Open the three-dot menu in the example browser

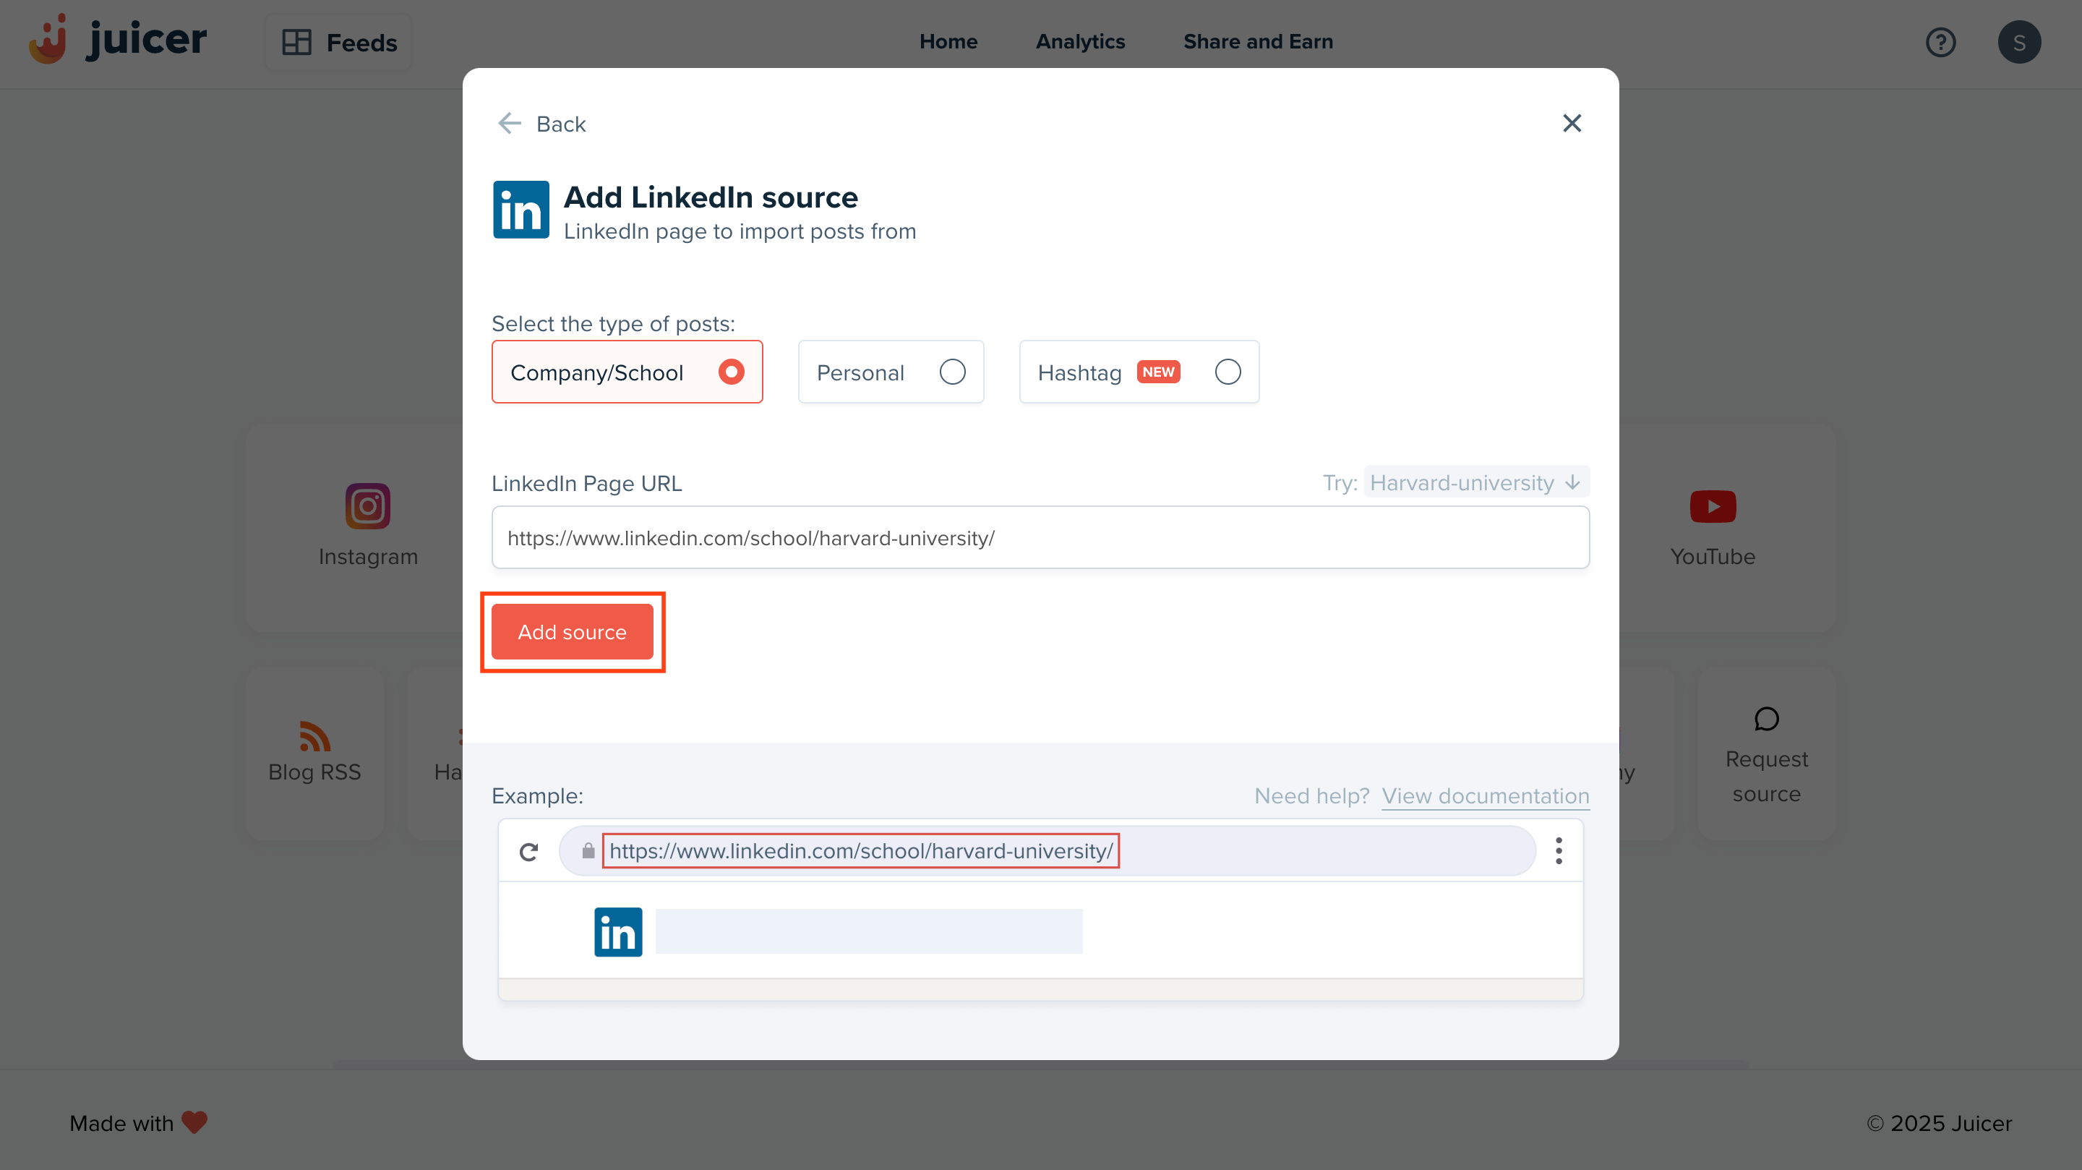tap(1559, 850)
